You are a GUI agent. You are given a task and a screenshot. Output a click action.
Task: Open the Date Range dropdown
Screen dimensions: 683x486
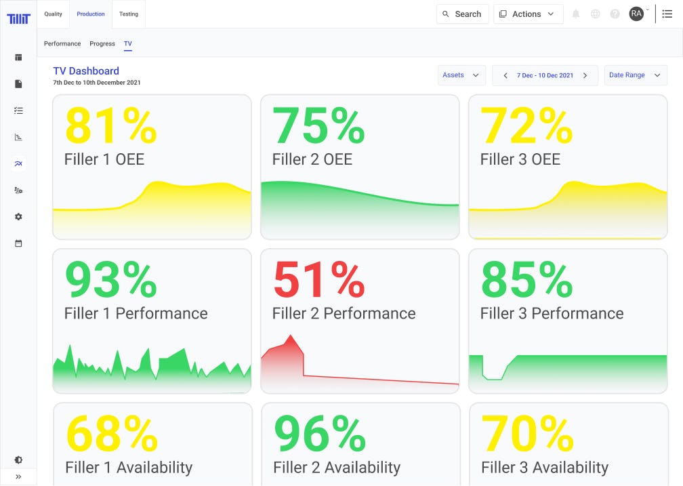click(635, 75)
